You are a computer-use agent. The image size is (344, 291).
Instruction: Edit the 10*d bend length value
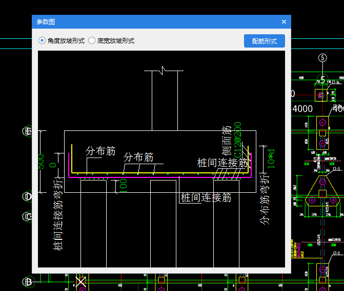[x=271, y=159]
